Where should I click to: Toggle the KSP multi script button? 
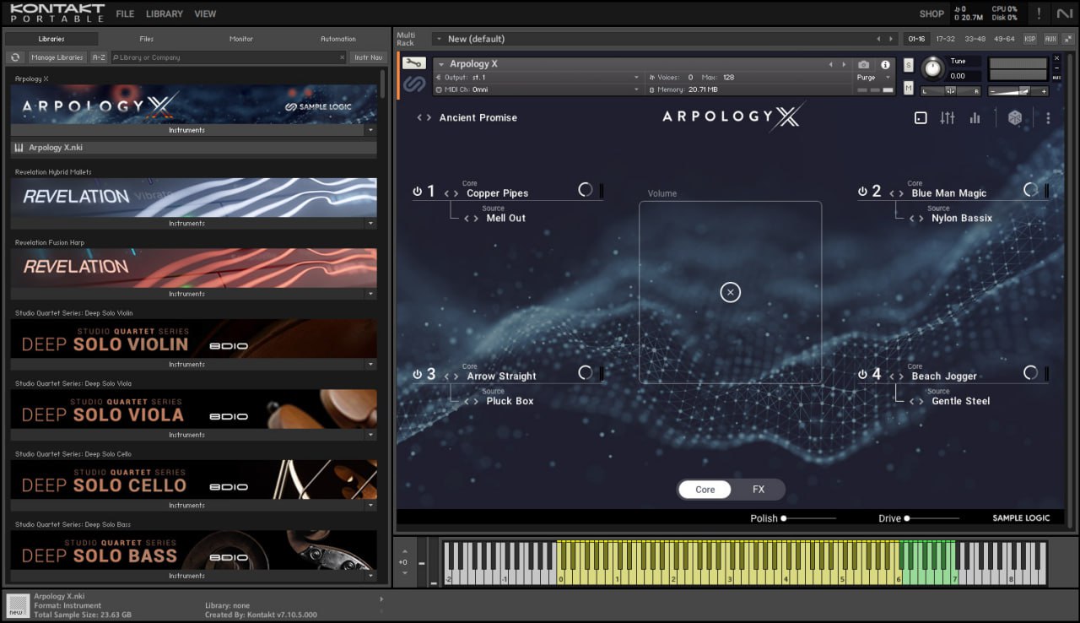point(1030,39)
